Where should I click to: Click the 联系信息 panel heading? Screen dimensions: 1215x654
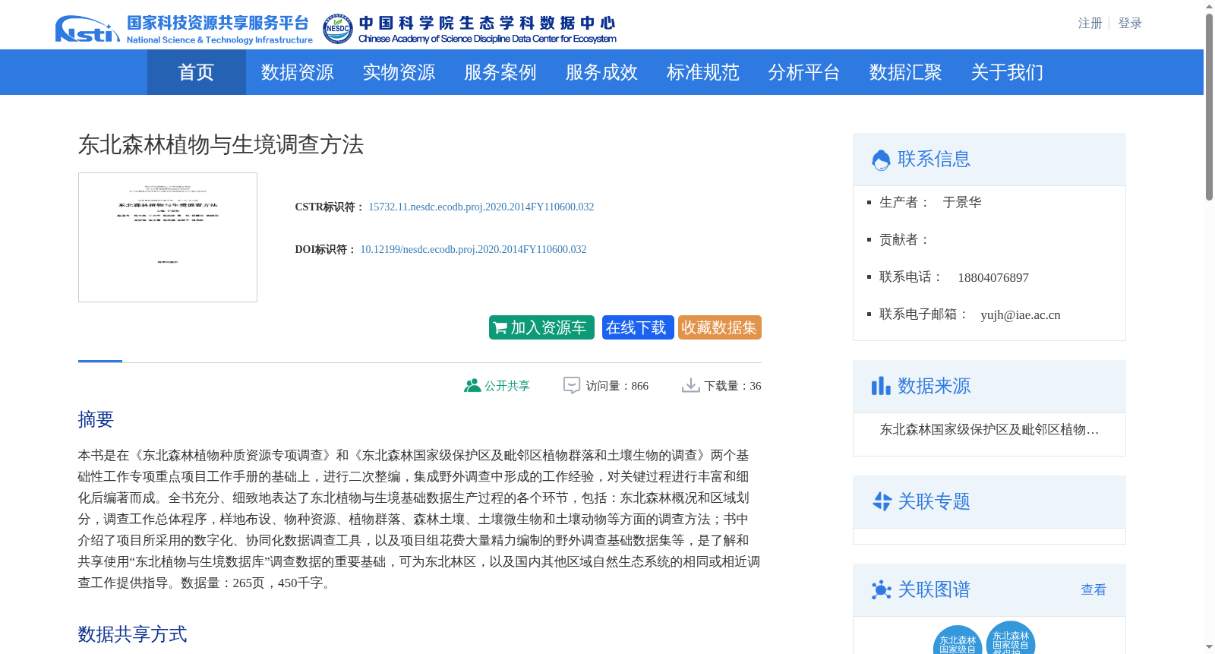(x=934, y=160)
